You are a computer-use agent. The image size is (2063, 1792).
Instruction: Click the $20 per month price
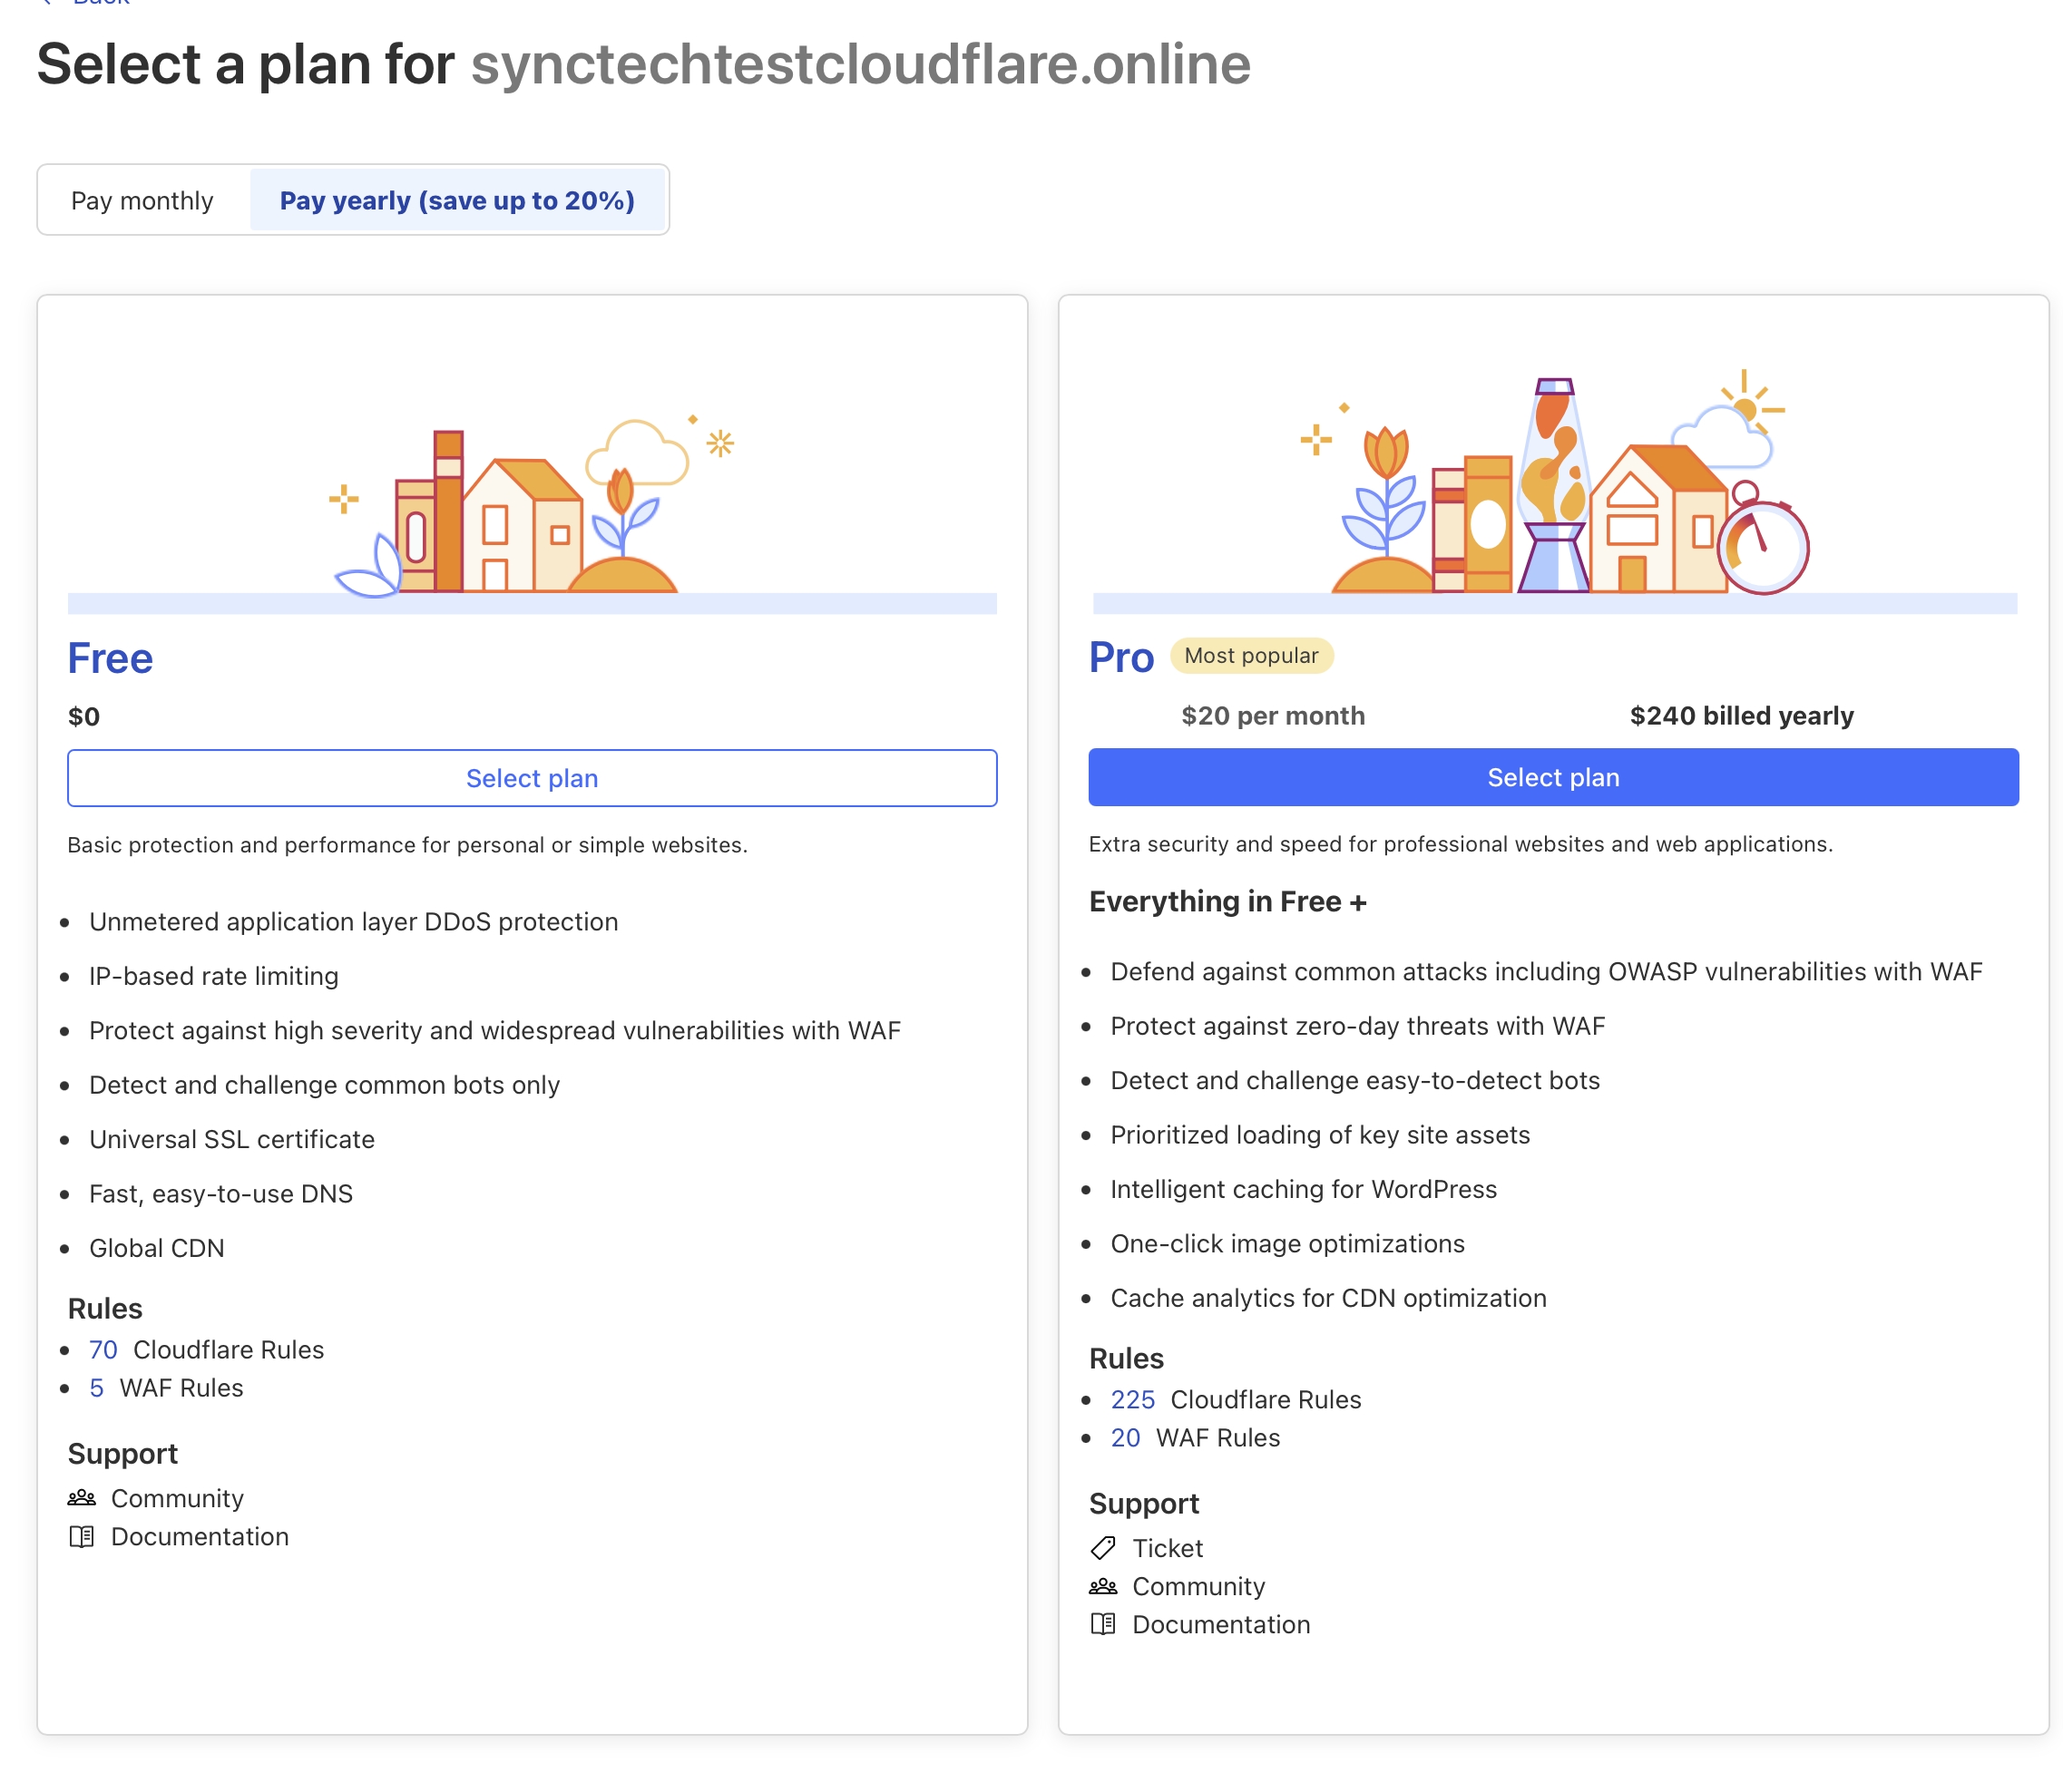1273,716
